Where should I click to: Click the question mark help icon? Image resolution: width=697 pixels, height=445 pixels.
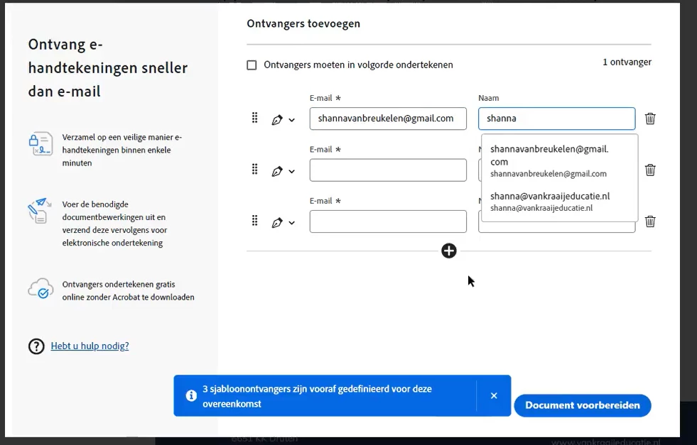pos(36,346)
